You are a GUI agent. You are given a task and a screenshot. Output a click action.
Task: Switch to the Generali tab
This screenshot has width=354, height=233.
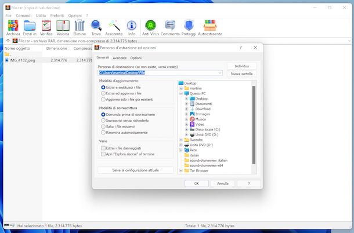tap(103, 57)
